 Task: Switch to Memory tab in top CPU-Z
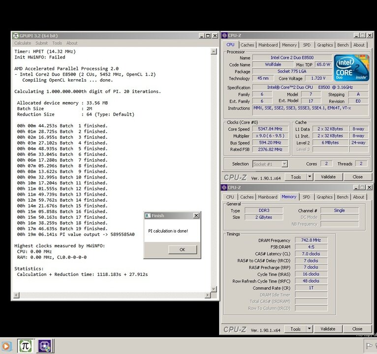coord(289,45)
